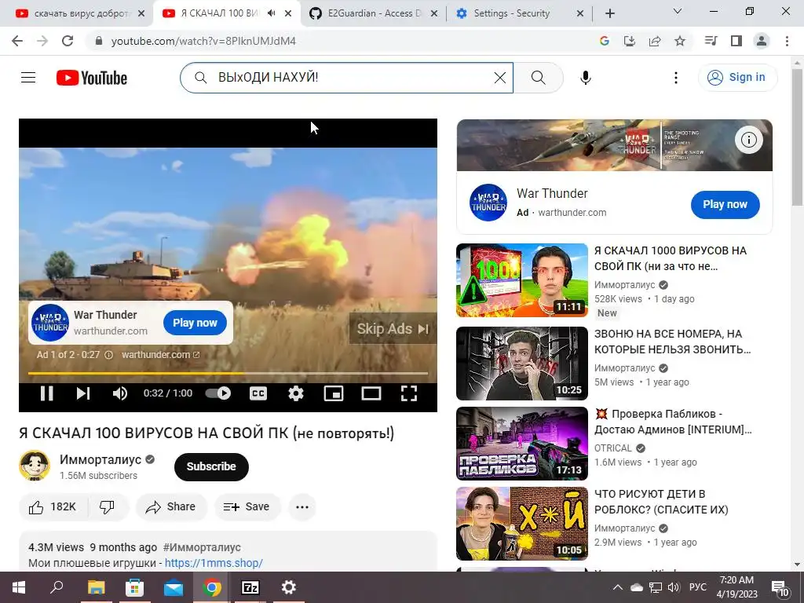This screenshot has width=804, height=603.
Task: Dislike the video with thumbs down
Action: tap(107, 507)
